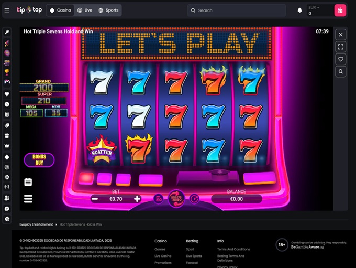
Task: Add game to favorites with heart icon
Action: [x=341, y=59]
